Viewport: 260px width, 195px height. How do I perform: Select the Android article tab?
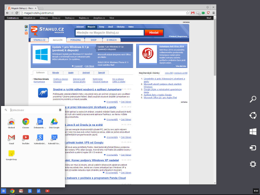pos(86,72)
